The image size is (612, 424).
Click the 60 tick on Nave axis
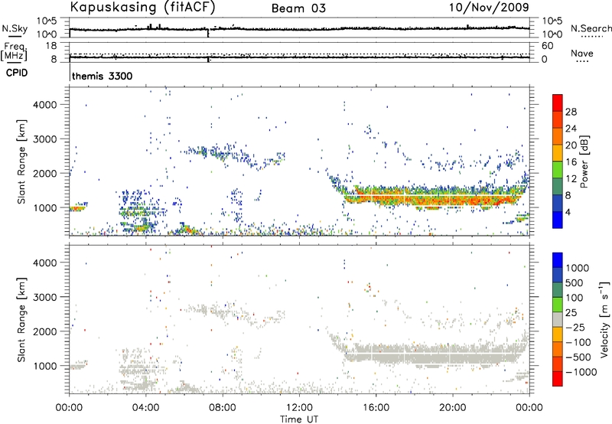(x=547, y=46)
